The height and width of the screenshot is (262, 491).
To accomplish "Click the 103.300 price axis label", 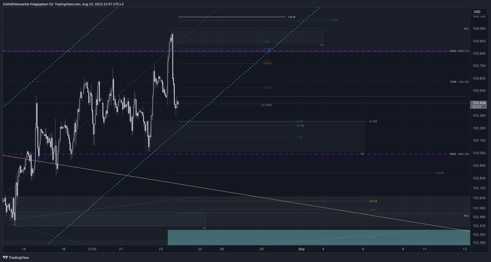I will tap(479, 115).
